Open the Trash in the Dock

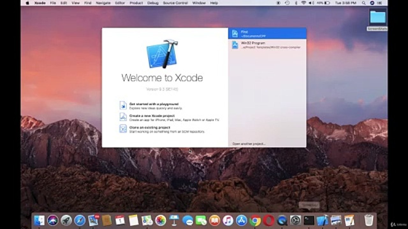(369, 220)
